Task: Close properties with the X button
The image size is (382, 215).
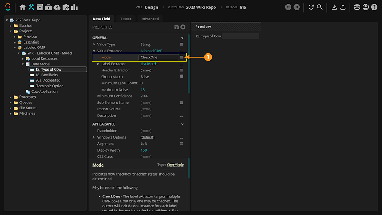Action: pos(183,27)
